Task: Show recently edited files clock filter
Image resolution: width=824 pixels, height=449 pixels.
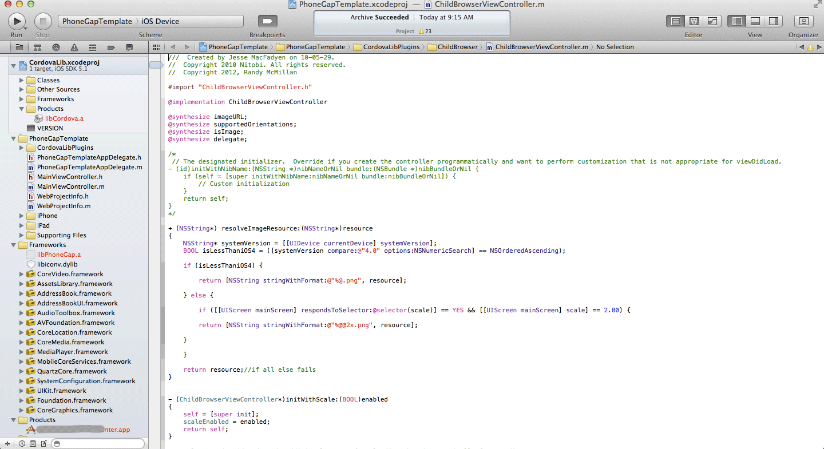Action: [22, 444]
